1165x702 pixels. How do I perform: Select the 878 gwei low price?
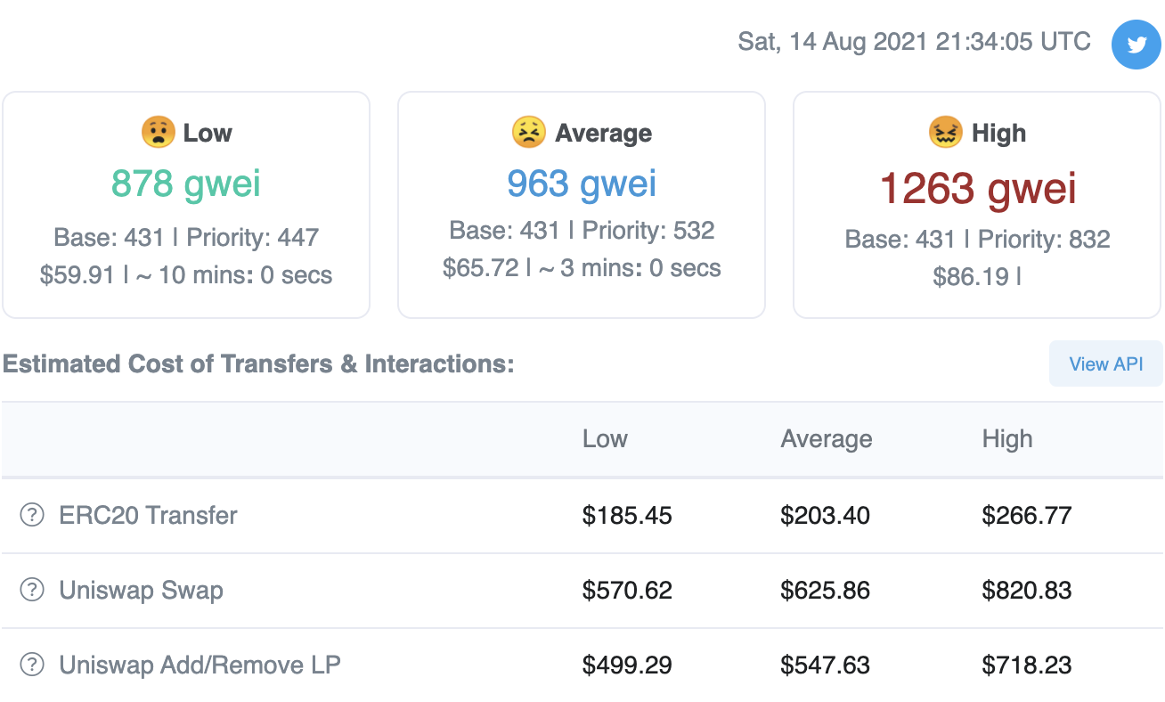point(186,184)
